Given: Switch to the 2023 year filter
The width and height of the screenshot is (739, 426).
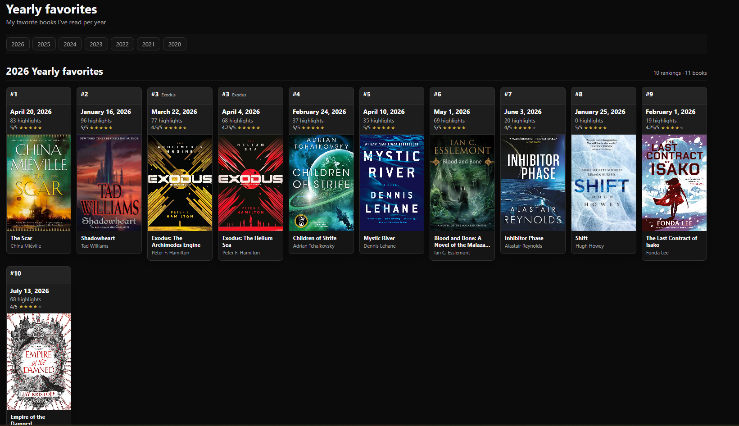Looking at the screenshot, I should (x=96, y=44).
